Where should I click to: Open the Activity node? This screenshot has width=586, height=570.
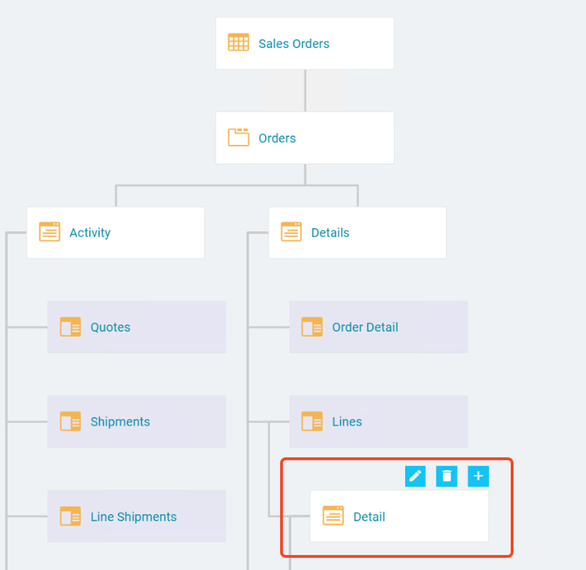tap(115, 232)
